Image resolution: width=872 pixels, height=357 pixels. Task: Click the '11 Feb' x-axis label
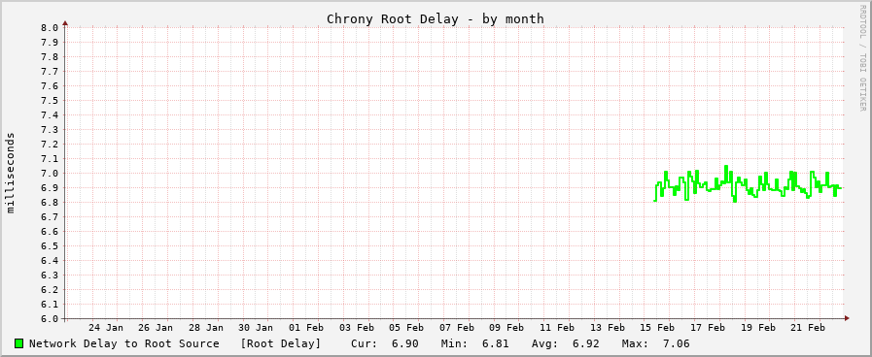[x=557, y=328]
